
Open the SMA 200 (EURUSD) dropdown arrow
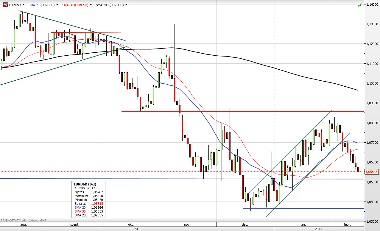click(126, 5)
